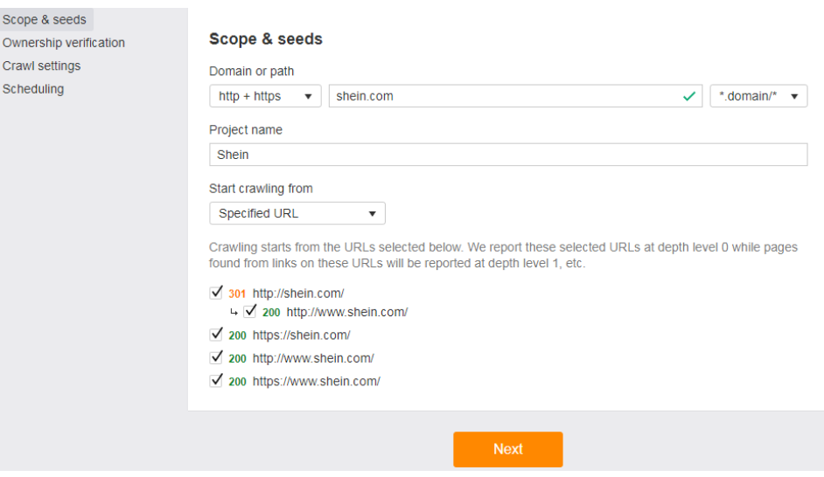824x477 pixels.
Task: Go to Ownership verification settings
Action: tap(64, 43)
